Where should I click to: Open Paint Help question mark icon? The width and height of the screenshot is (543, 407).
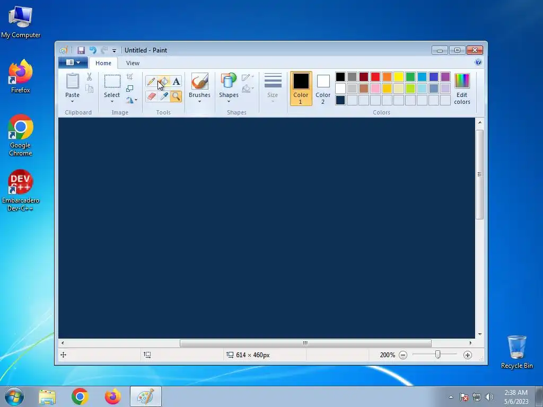[x=478, y=63]
